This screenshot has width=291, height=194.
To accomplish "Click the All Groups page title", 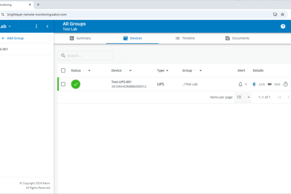I will point(74,24).
